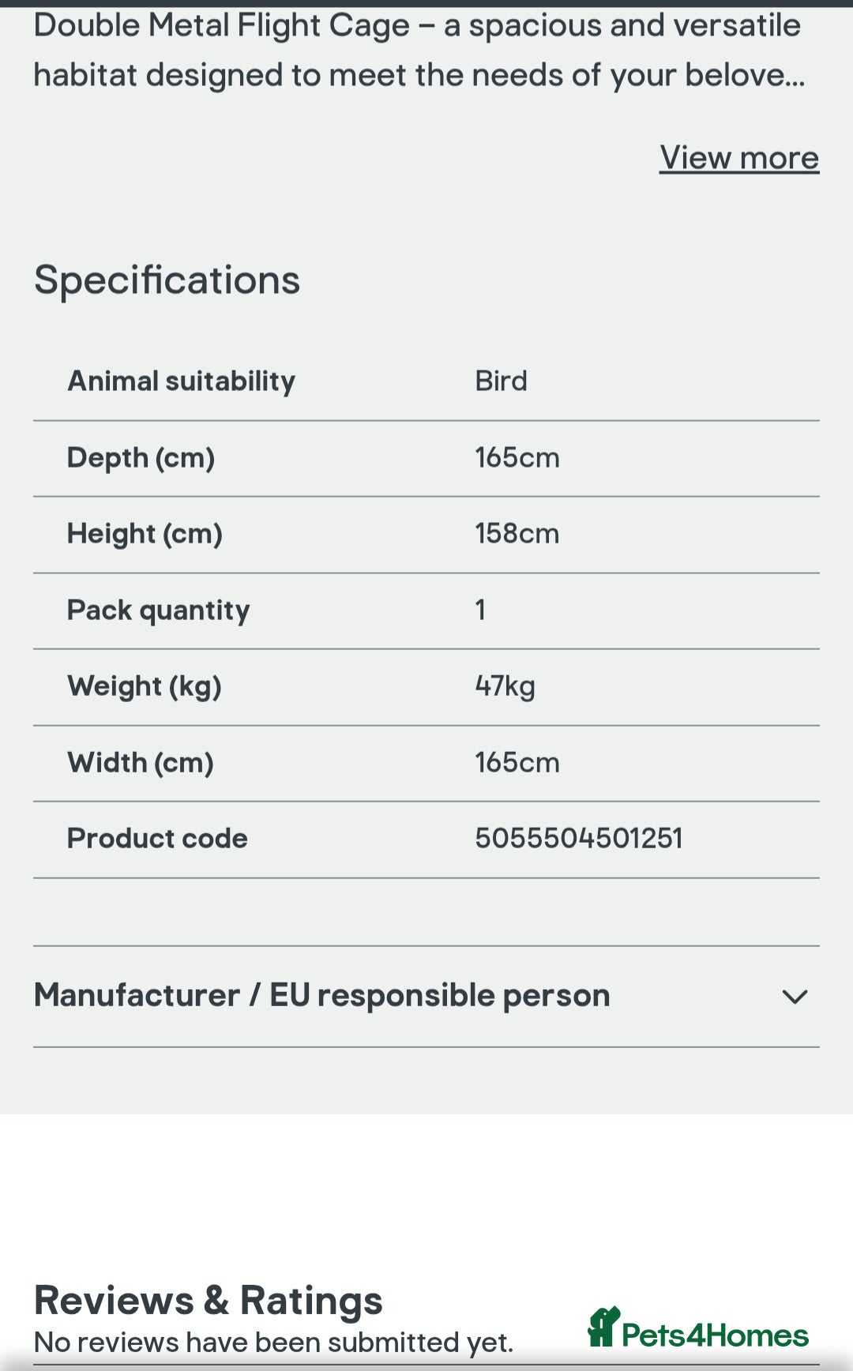Click the No reviews submitted yet message

coord(274,1343)
